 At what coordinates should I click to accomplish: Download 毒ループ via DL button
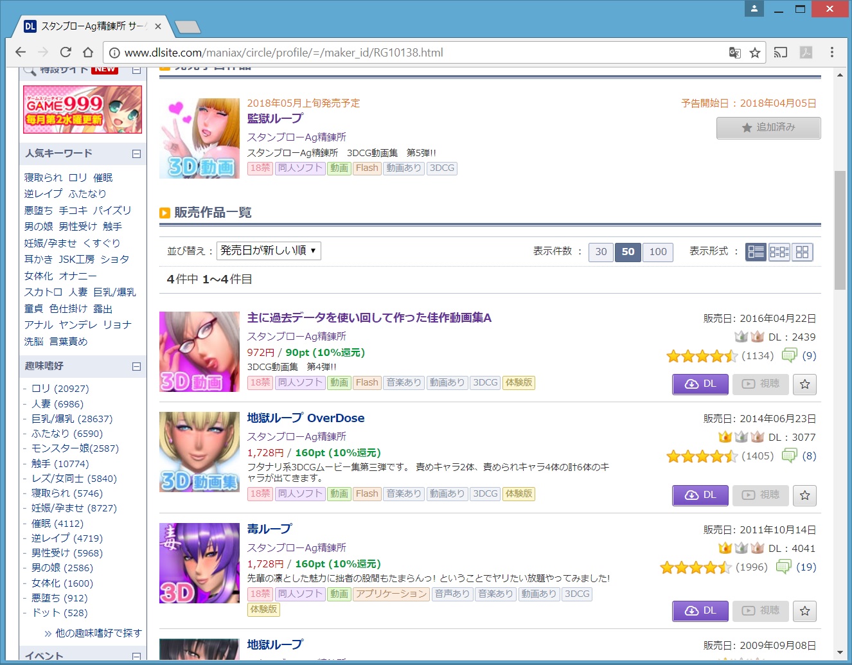[700, 610]
